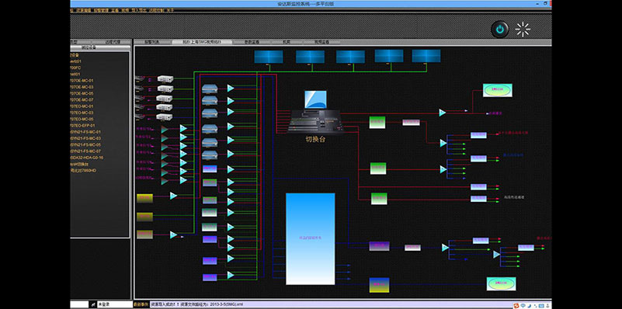622x309 pixels.
Task: Select the EO-EFP-01 device entry
Action: pos(82,126)
